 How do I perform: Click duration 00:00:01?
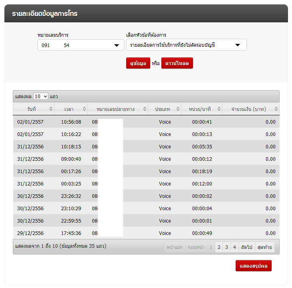[x=202, y=221]
